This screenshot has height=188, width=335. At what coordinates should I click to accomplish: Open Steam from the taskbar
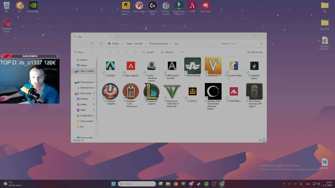tap(199, 184)
